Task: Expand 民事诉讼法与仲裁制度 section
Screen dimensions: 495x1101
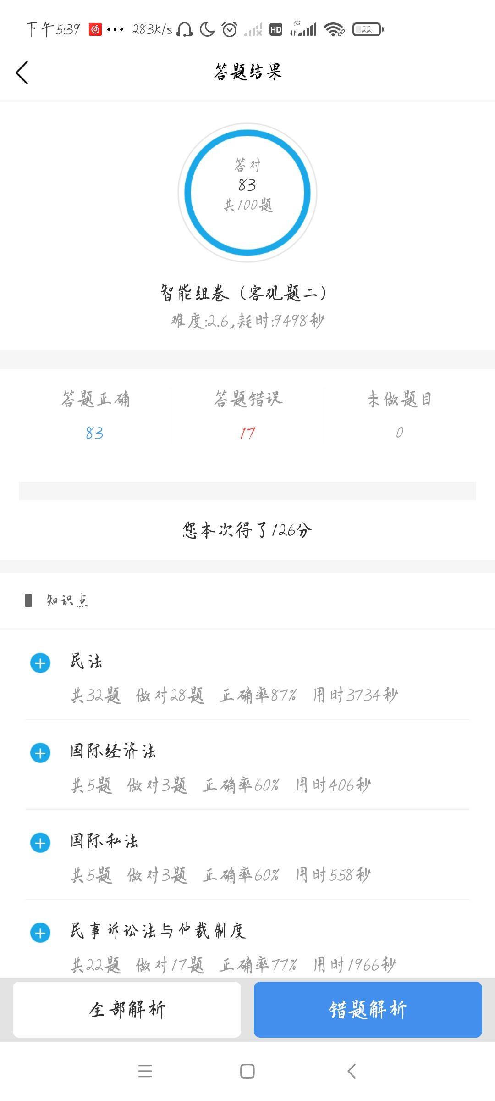Action: pyautogui.click(x=40, y=933)
